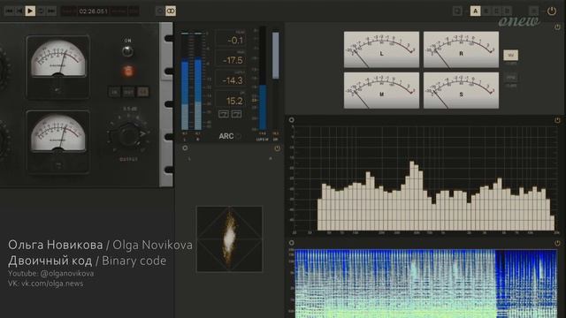Image resolution: width=566 pixels, height=318 pixels.
Task: Select the OUT meter mode button
Action: (128, 92)
